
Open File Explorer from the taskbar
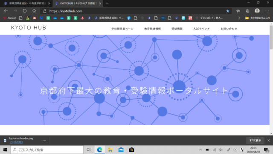point(110,150)
